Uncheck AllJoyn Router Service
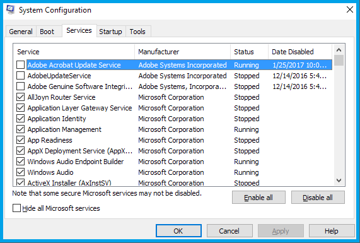This screenshot has width=360, height=243. click(20, 97)
